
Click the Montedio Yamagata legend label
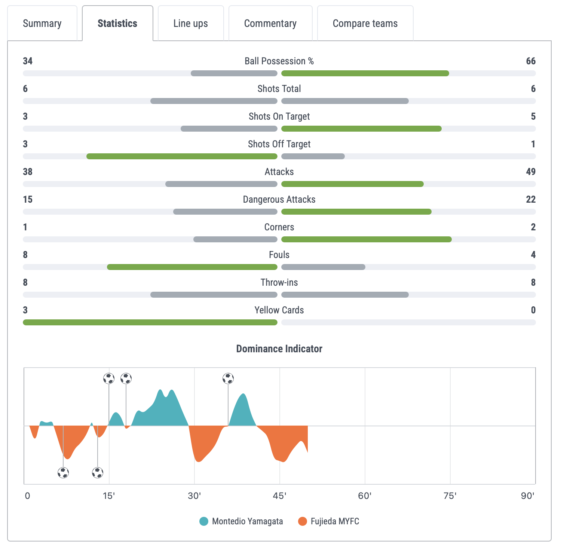248,521
